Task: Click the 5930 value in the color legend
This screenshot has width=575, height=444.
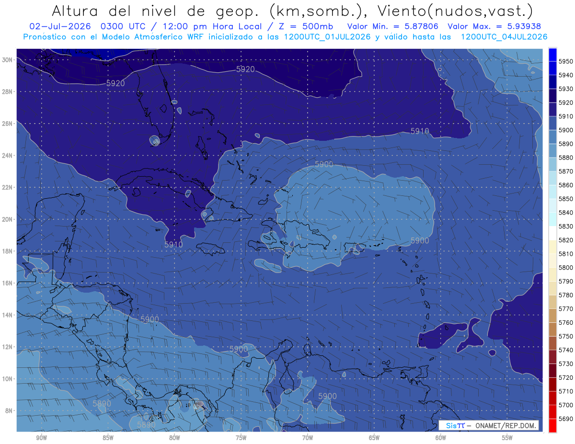Action: (x=566, y=89)
